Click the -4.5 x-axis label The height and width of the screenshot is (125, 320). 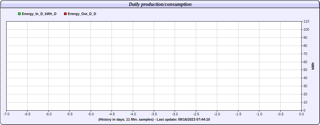112,114
